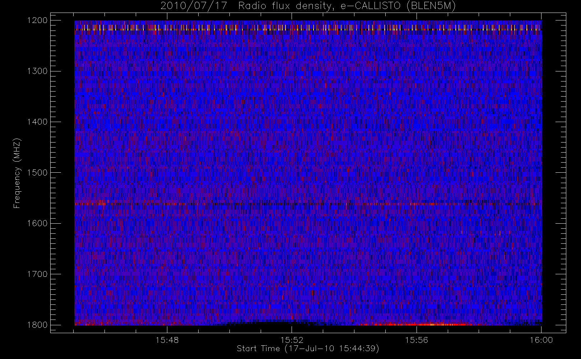Click the 1500 frequency tick label
This screenshot has width=581, height=359.
pyautogui.click(x=37, y=173)
